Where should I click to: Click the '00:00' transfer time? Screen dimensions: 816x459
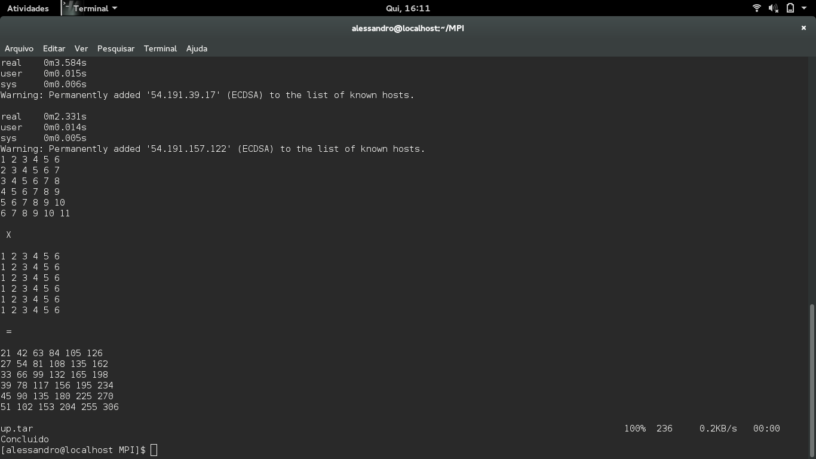coord(766,429)
